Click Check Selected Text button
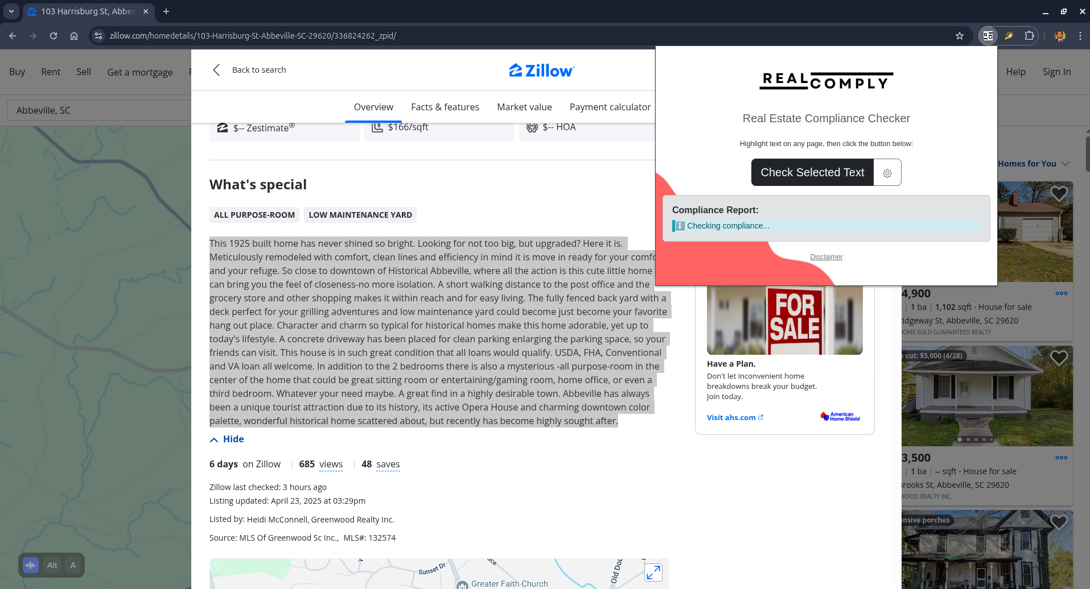This screenshot has width=1090, height=589. point(812,172)
